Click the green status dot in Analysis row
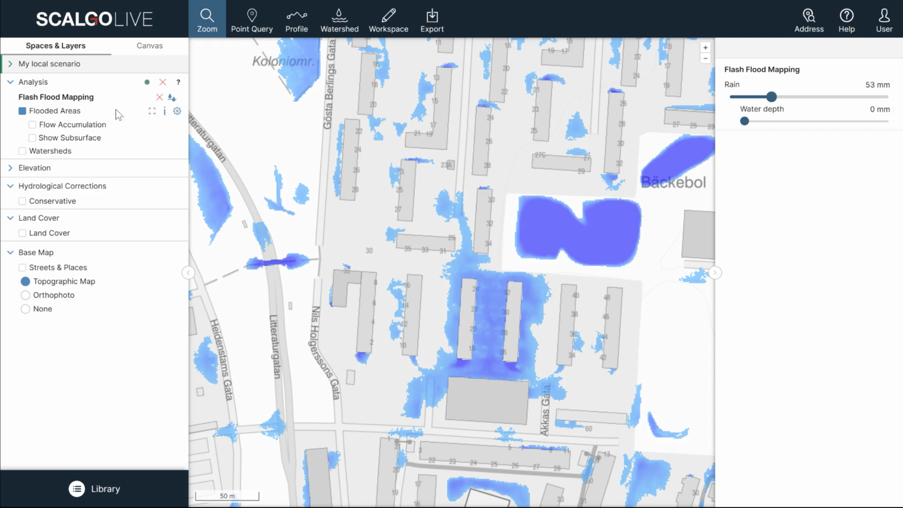 click(147, 82)
